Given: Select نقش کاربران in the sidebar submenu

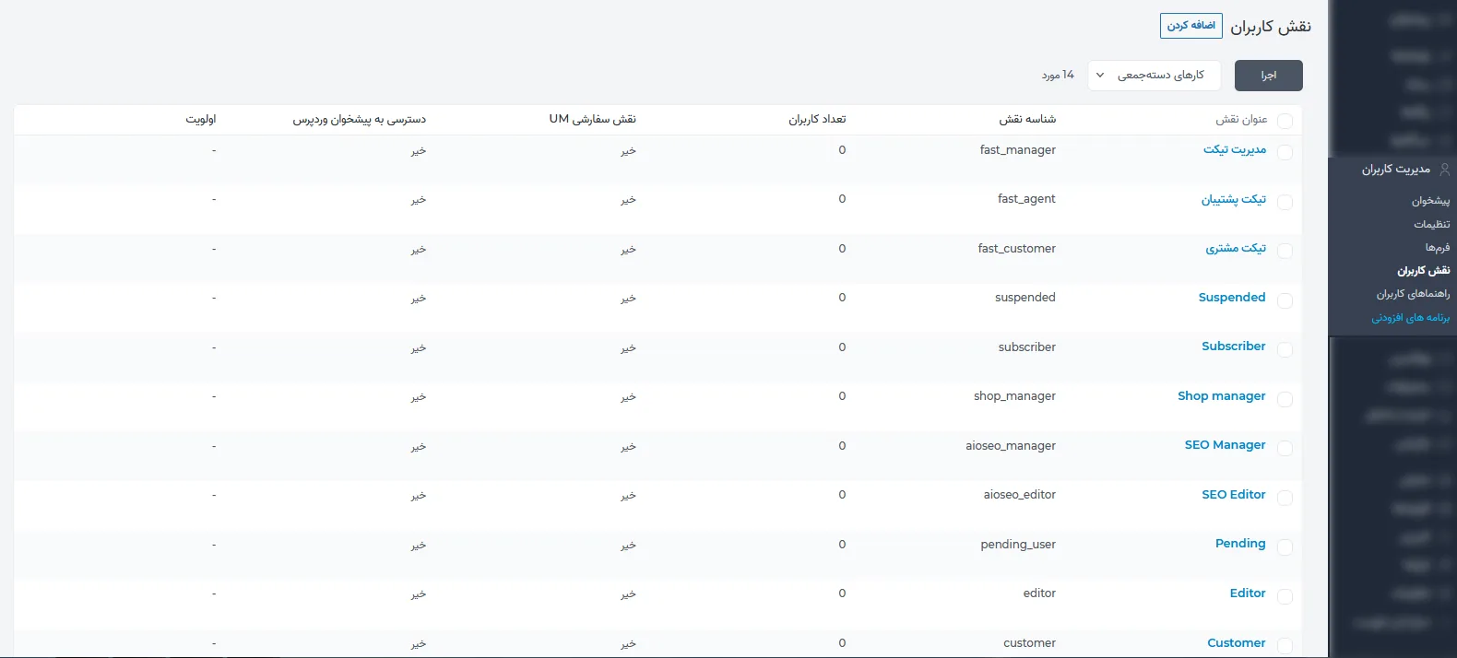Looking at the screenshot, I should pyautogui.click(x=1424, y=271).
